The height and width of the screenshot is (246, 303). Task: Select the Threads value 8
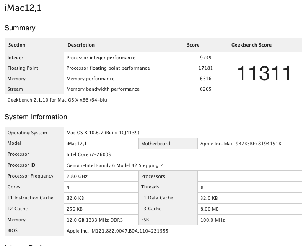(x=202, y=187)
